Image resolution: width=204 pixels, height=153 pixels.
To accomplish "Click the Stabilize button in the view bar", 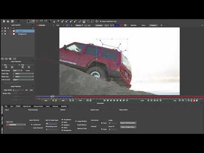I will click(x=133, y=25).
